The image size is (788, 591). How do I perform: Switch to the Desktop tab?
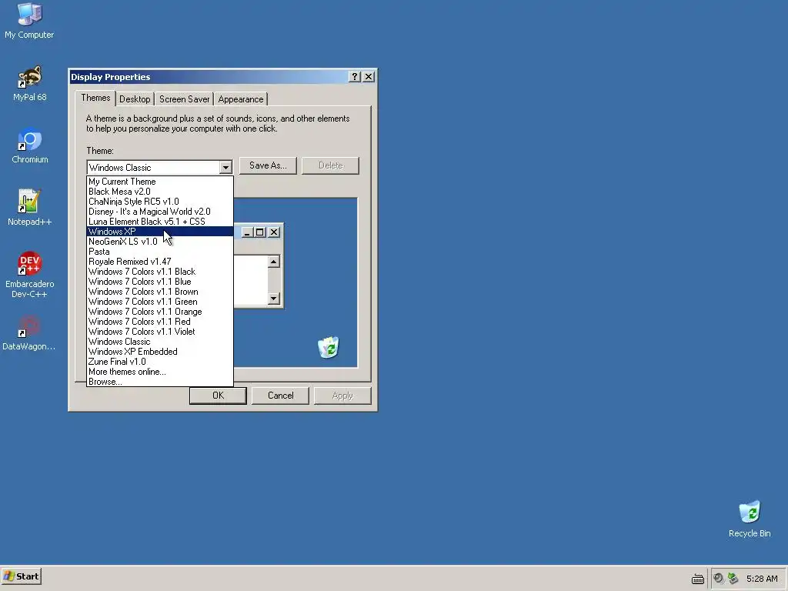coord(135,99)
